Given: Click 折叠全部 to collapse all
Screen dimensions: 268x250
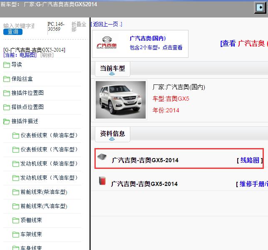Looking at the screenshot, I should click(x=79, y=27).
